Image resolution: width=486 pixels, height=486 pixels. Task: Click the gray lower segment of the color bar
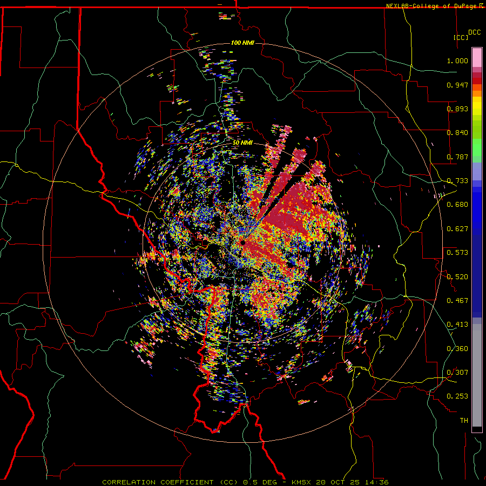tap(477, 375)
